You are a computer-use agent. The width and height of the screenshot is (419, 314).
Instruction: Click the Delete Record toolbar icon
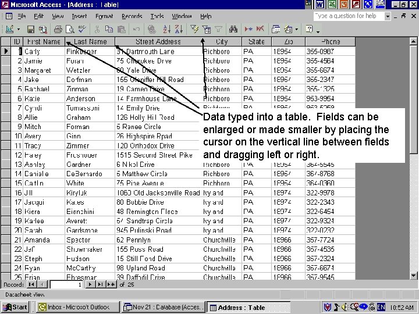260,29
